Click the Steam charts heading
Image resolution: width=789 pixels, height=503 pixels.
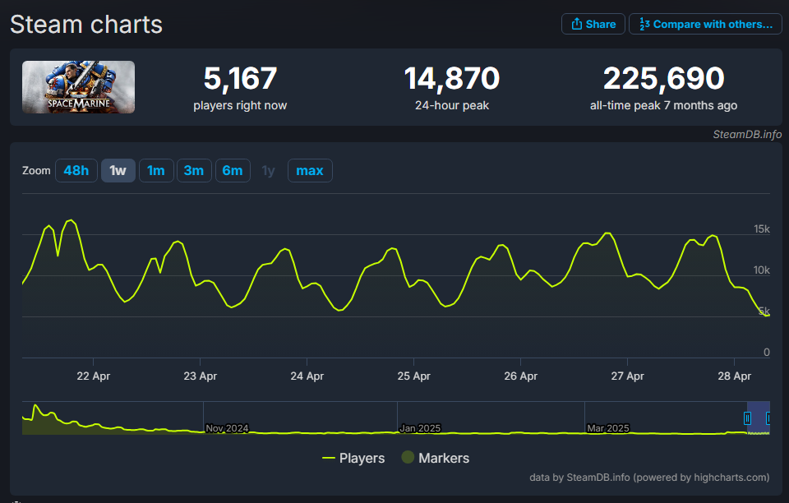coord(86,24)
